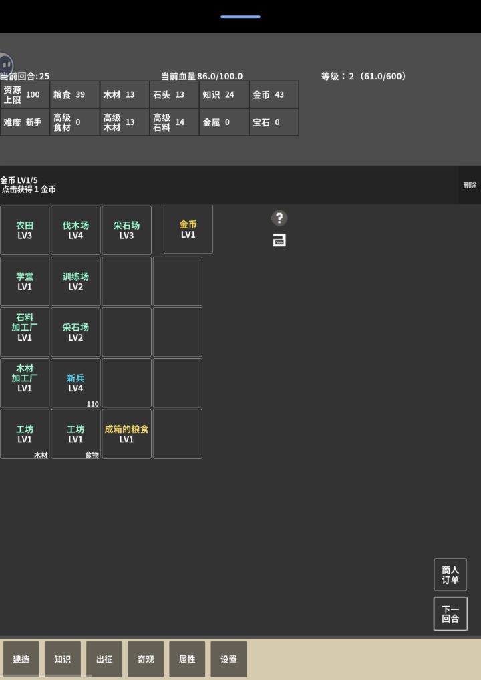
Task: Click the 金币 43 resource cell
Action: pos(274,95)
